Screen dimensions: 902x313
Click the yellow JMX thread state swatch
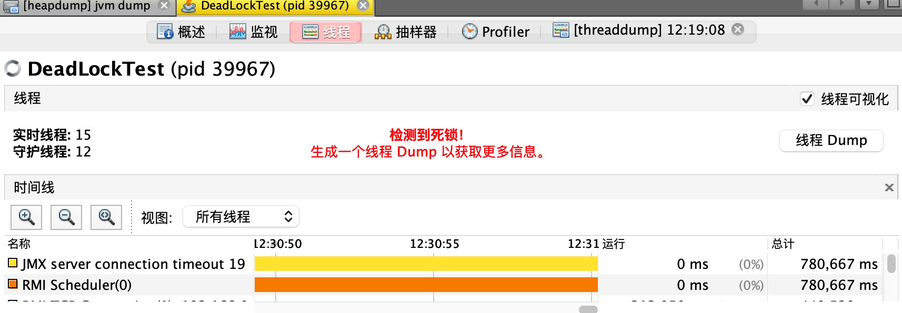(x=13, y=263)
